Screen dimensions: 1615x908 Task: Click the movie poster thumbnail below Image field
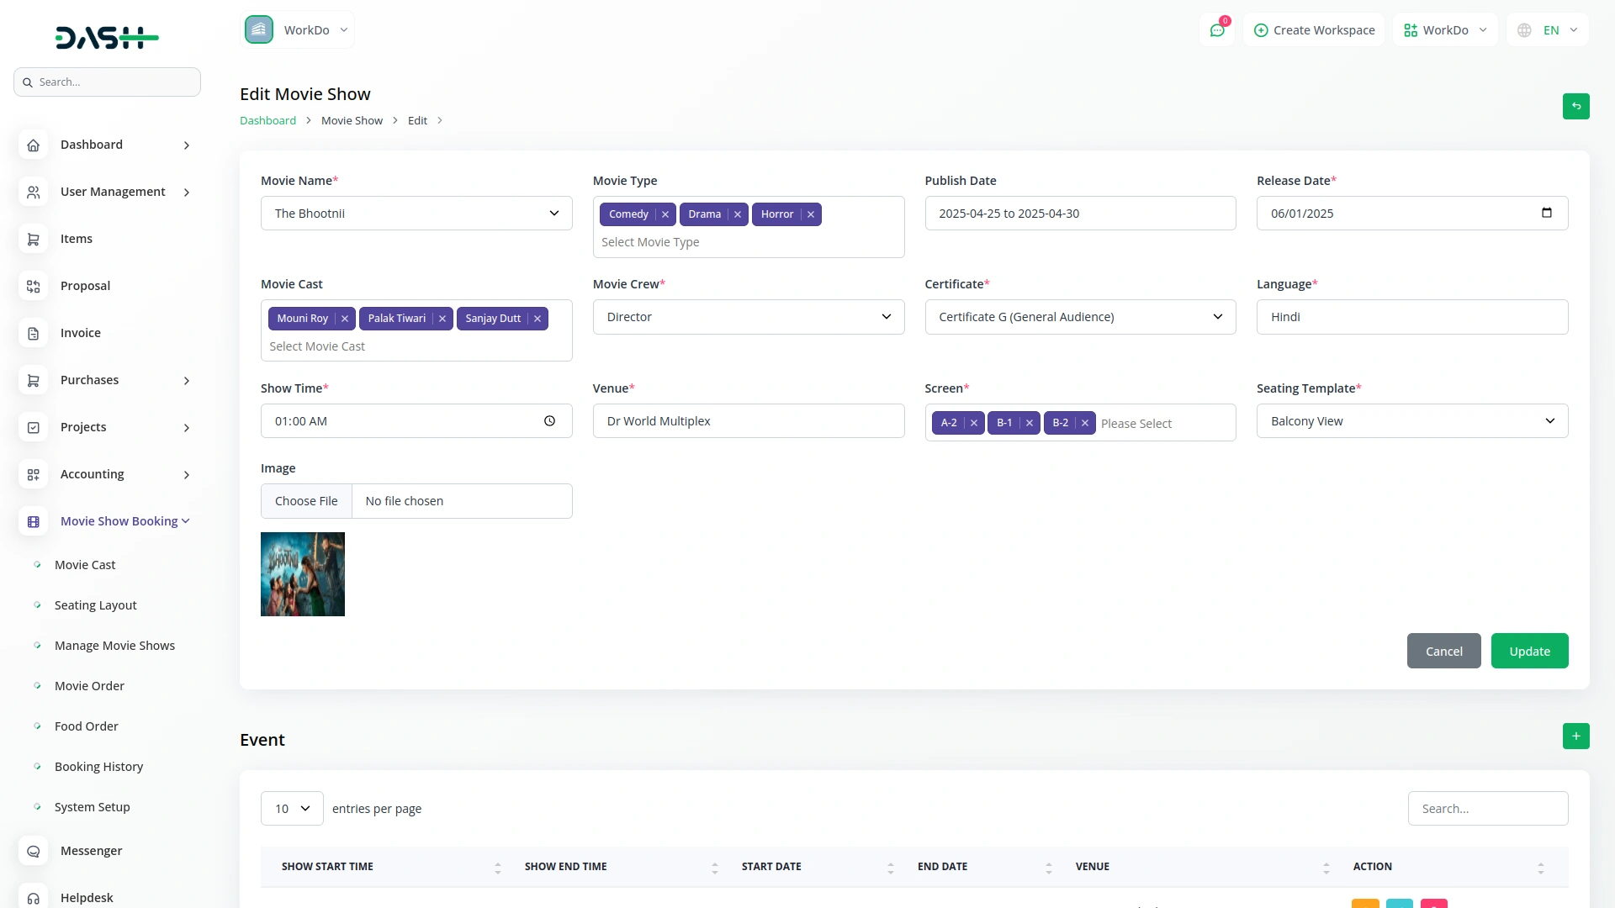tap(302, 574)
